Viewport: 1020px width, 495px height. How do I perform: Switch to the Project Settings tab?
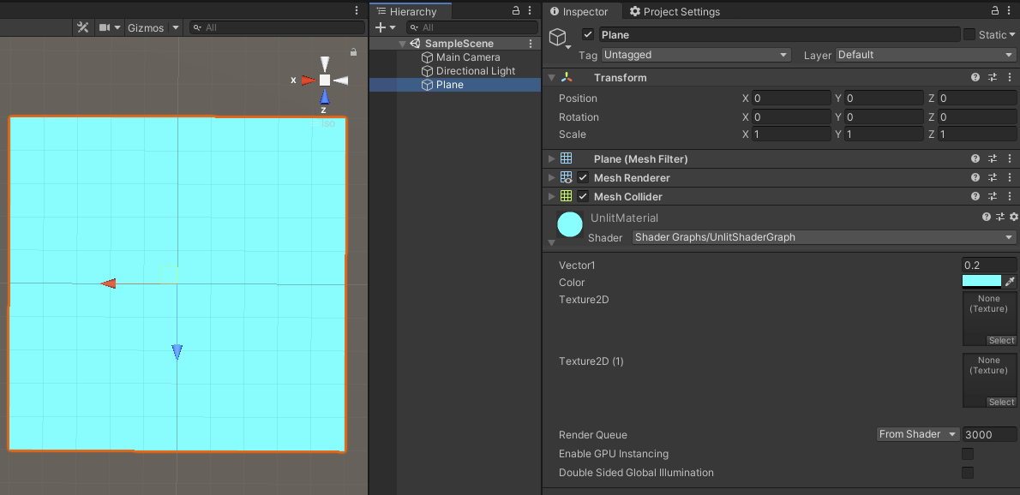pyautogui.click(x=675, y=12)
